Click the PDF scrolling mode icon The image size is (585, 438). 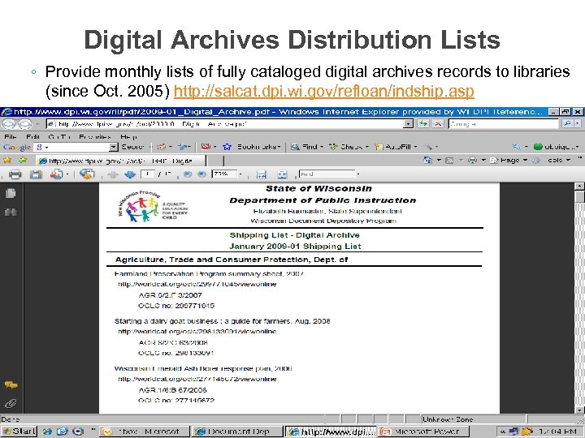[261, 174]
